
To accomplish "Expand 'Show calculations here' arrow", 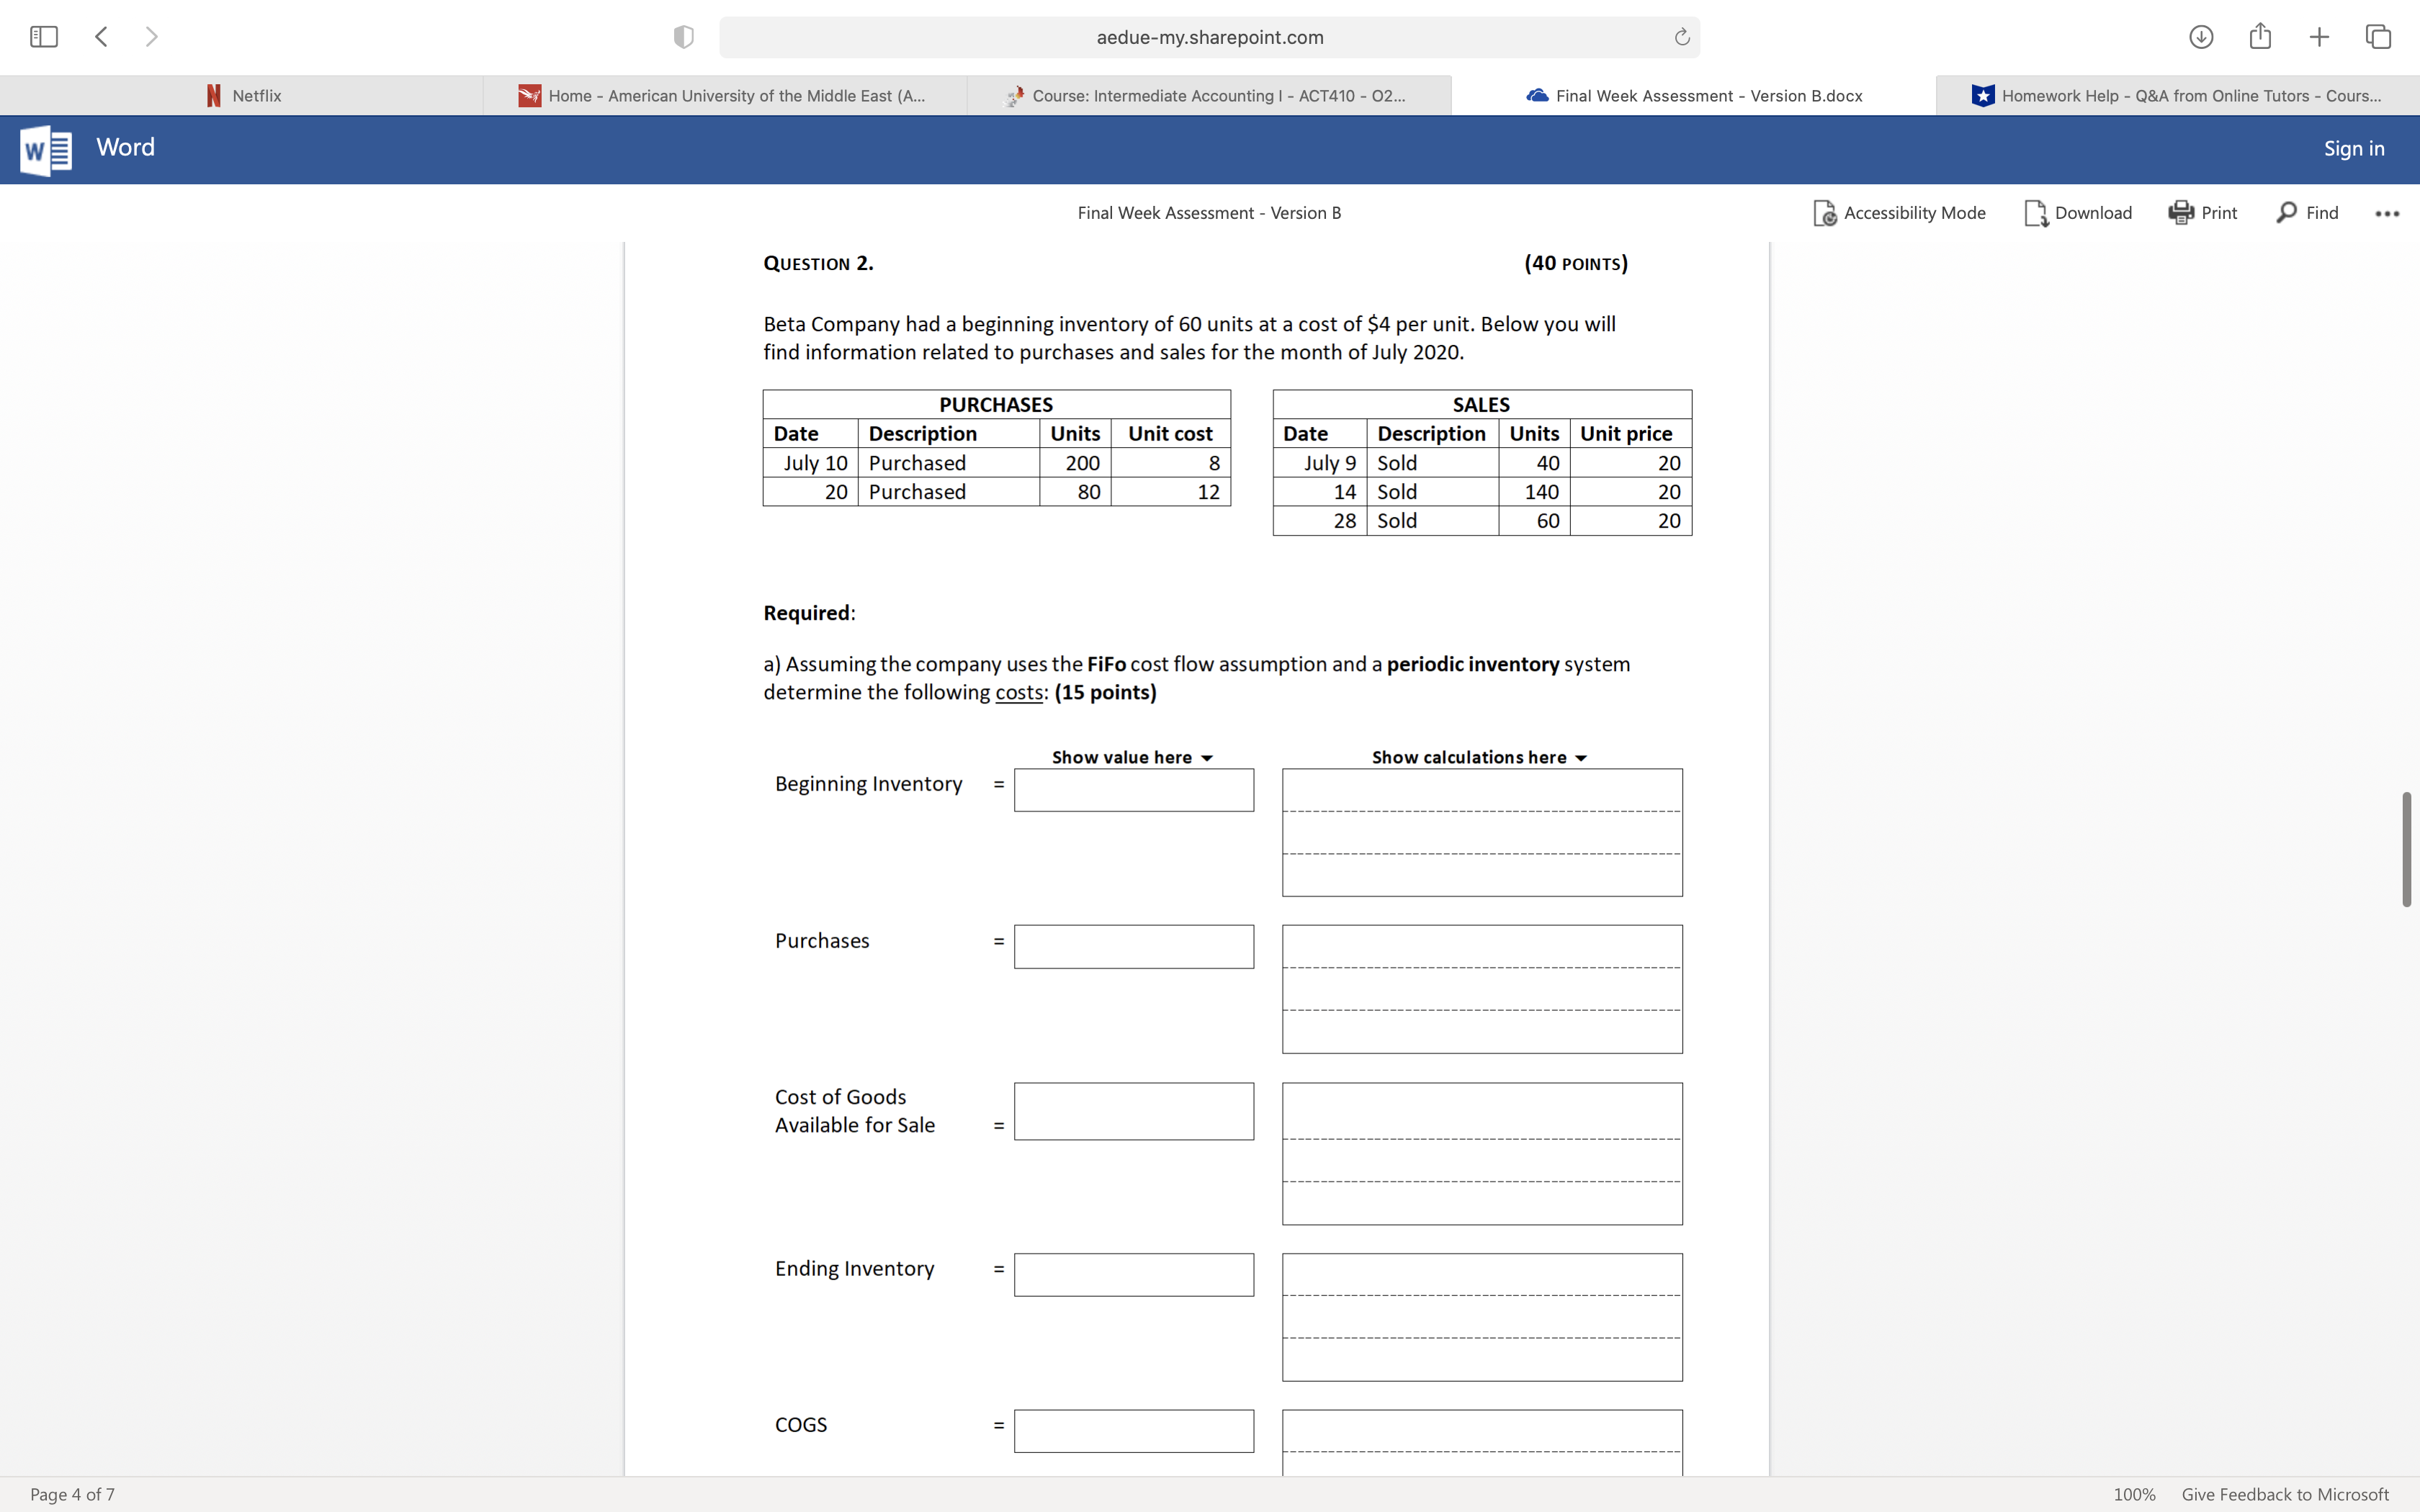I will click(1581, 758).
